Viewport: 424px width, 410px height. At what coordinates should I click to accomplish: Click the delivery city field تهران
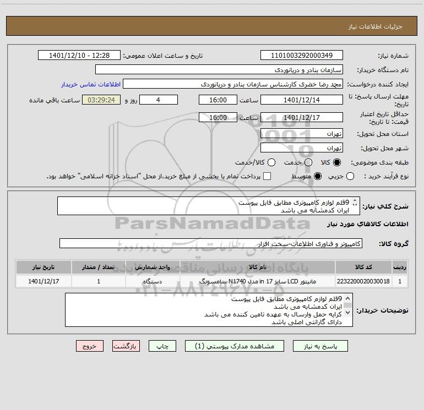coord(302,147)
